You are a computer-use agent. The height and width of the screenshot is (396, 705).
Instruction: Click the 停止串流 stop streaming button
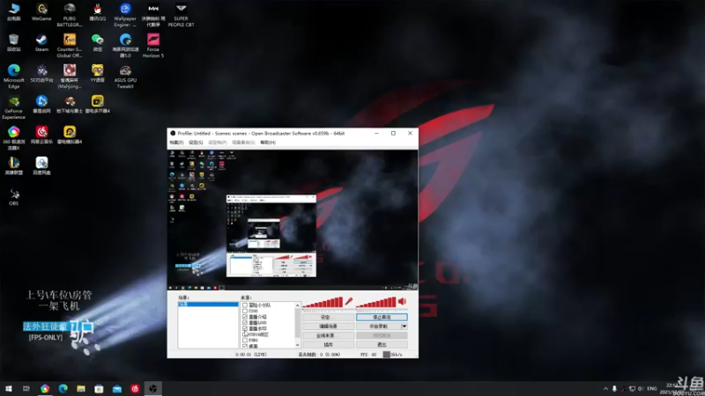382,317
